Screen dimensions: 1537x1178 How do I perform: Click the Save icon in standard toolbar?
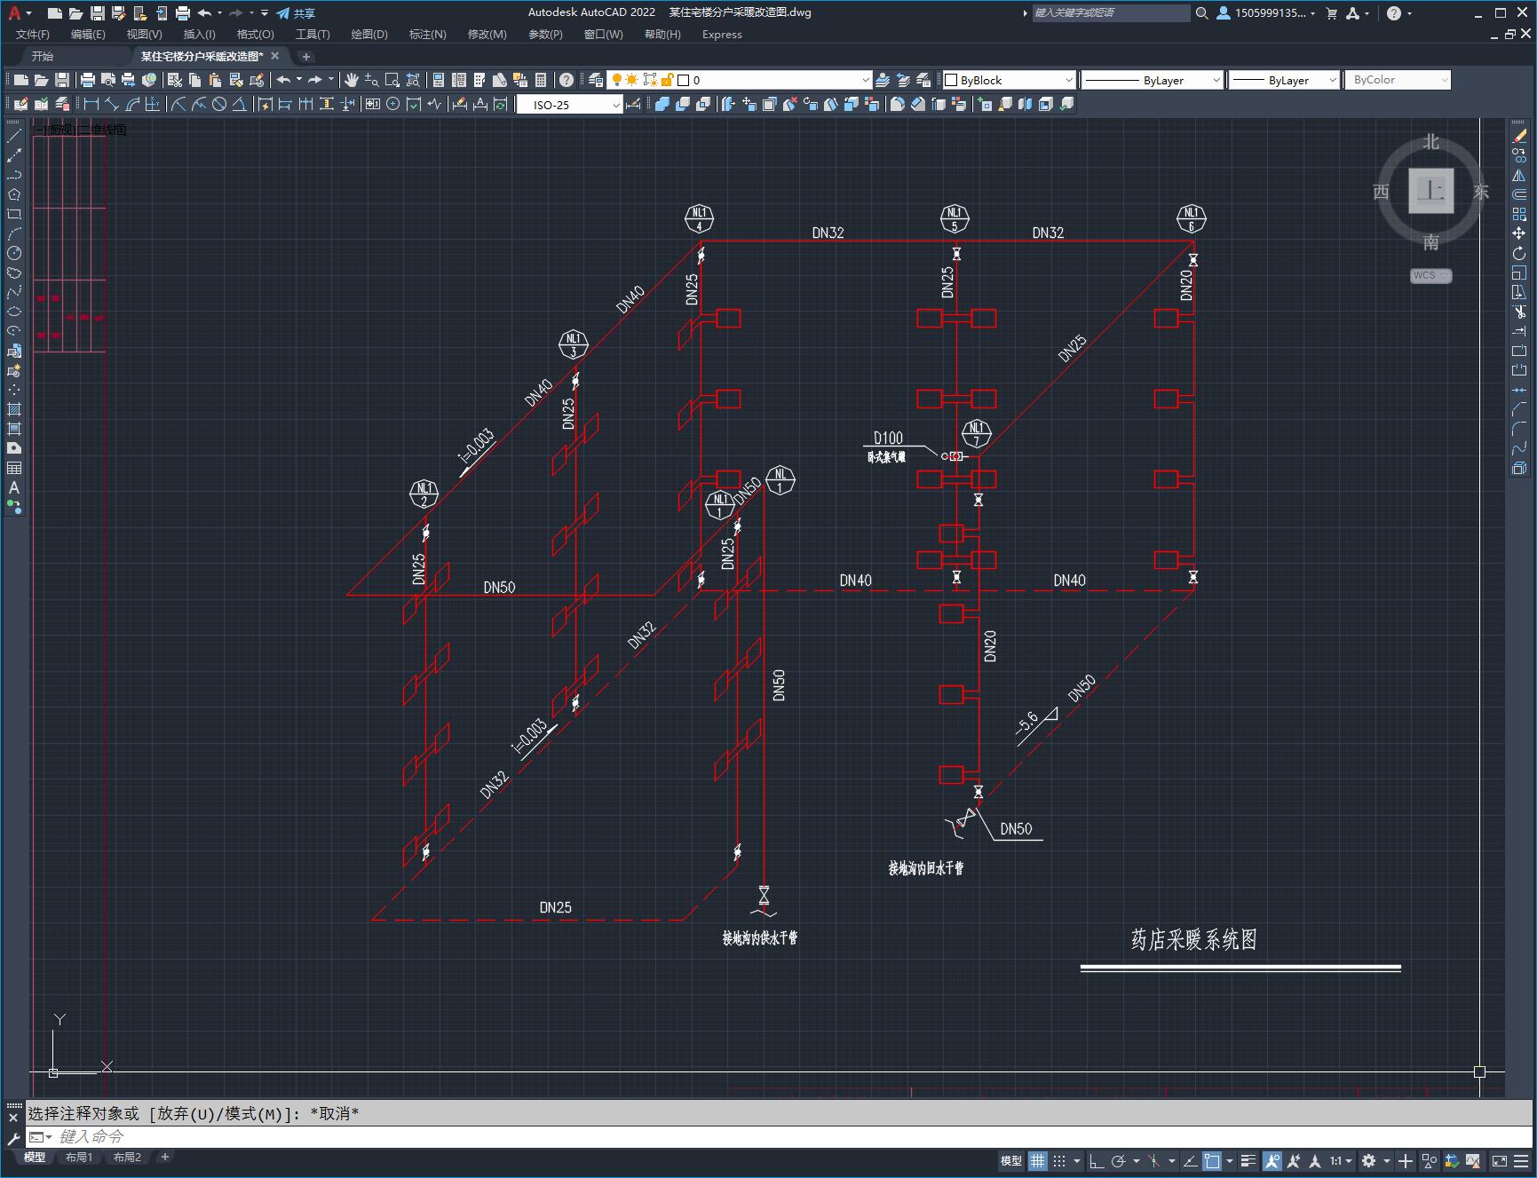pyautogui.click(x=62, y=80)
